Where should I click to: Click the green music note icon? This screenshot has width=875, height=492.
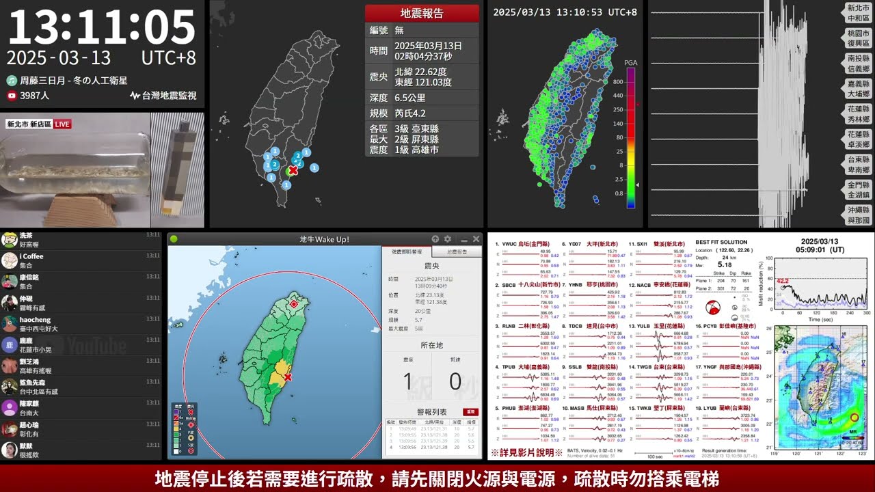click(12, 80)
